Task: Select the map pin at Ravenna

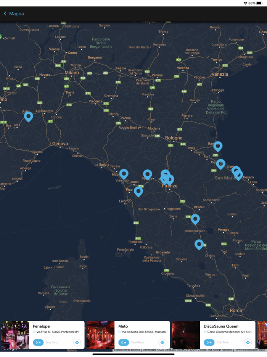Action: [x=218, y=146]
